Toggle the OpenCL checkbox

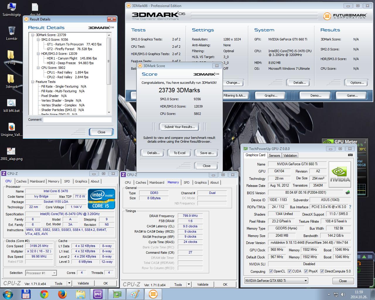tap(271, 271)
